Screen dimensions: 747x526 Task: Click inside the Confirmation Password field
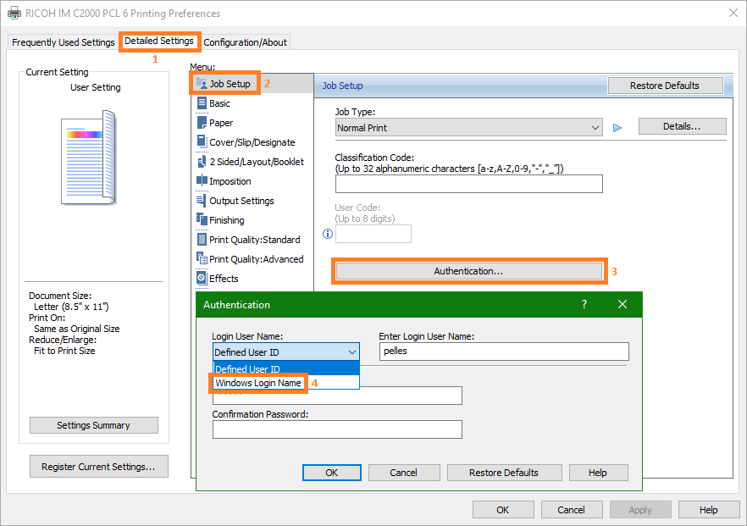point(336,429)
